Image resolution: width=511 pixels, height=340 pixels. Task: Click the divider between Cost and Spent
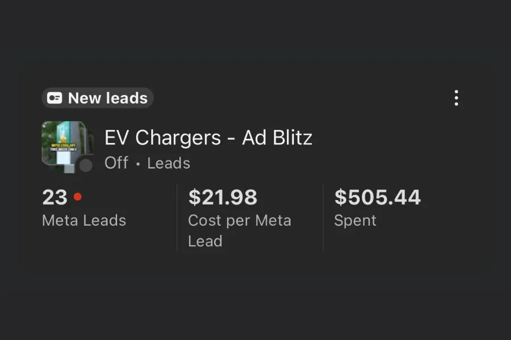click(x=323, y=217)
